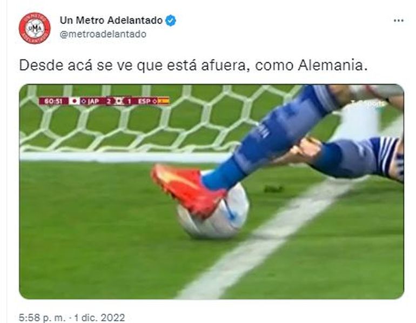
Task: Click the JAP team label in scoreboard
Action: click(93, 101)
